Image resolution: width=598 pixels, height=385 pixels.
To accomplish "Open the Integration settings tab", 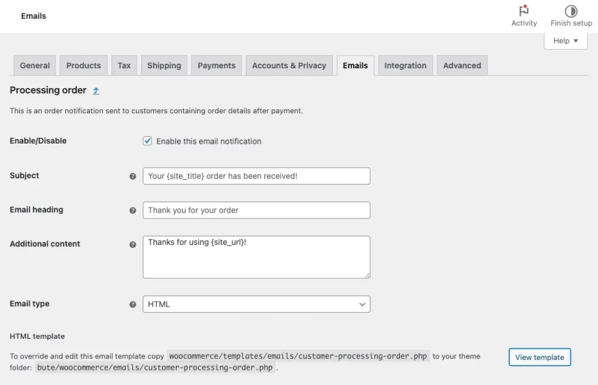I will tap(405, 65).
